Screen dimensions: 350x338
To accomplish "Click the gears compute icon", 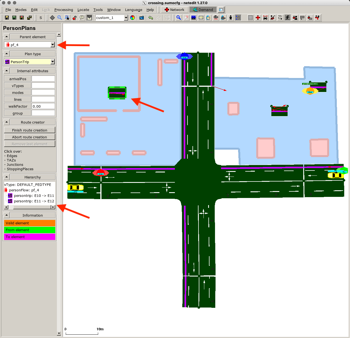I will pyautogui.click(x=167, y=18).
